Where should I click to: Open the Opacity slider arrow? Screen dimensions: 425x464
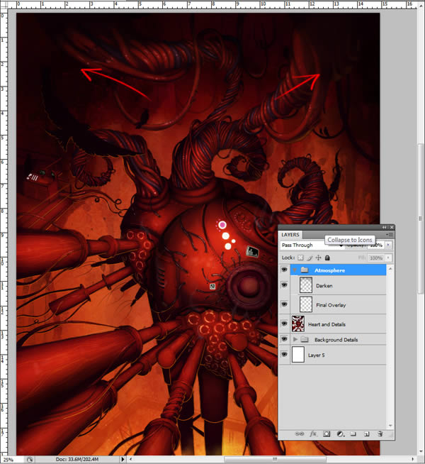tap(388, 245)
